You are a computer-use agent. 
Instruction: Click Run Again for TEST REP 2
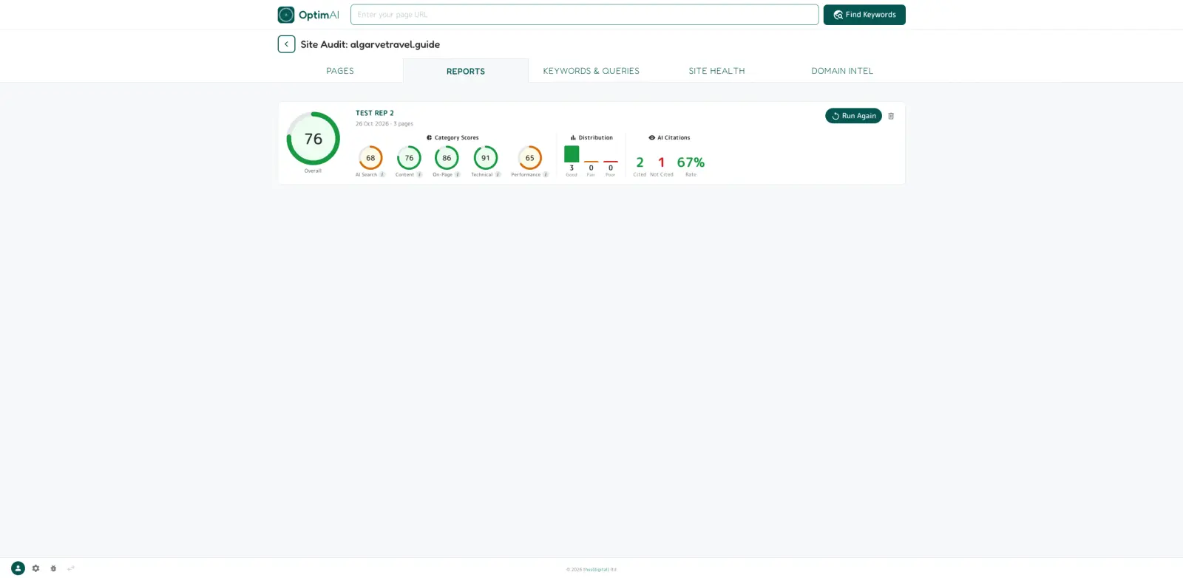[853, 116]
